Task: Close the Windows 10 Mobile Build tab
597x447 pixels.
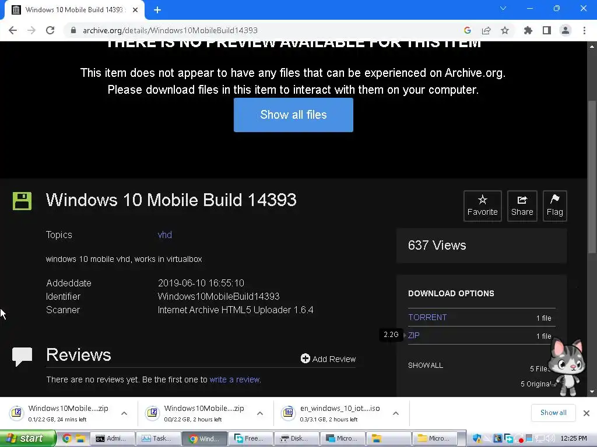Action: 135,10
